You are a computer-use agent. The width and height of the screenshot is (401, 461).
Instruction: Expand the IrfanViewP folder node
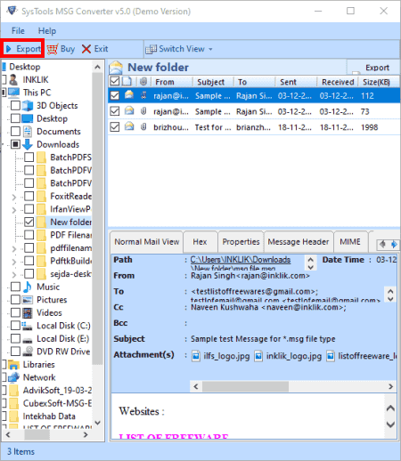pos(13,209)
